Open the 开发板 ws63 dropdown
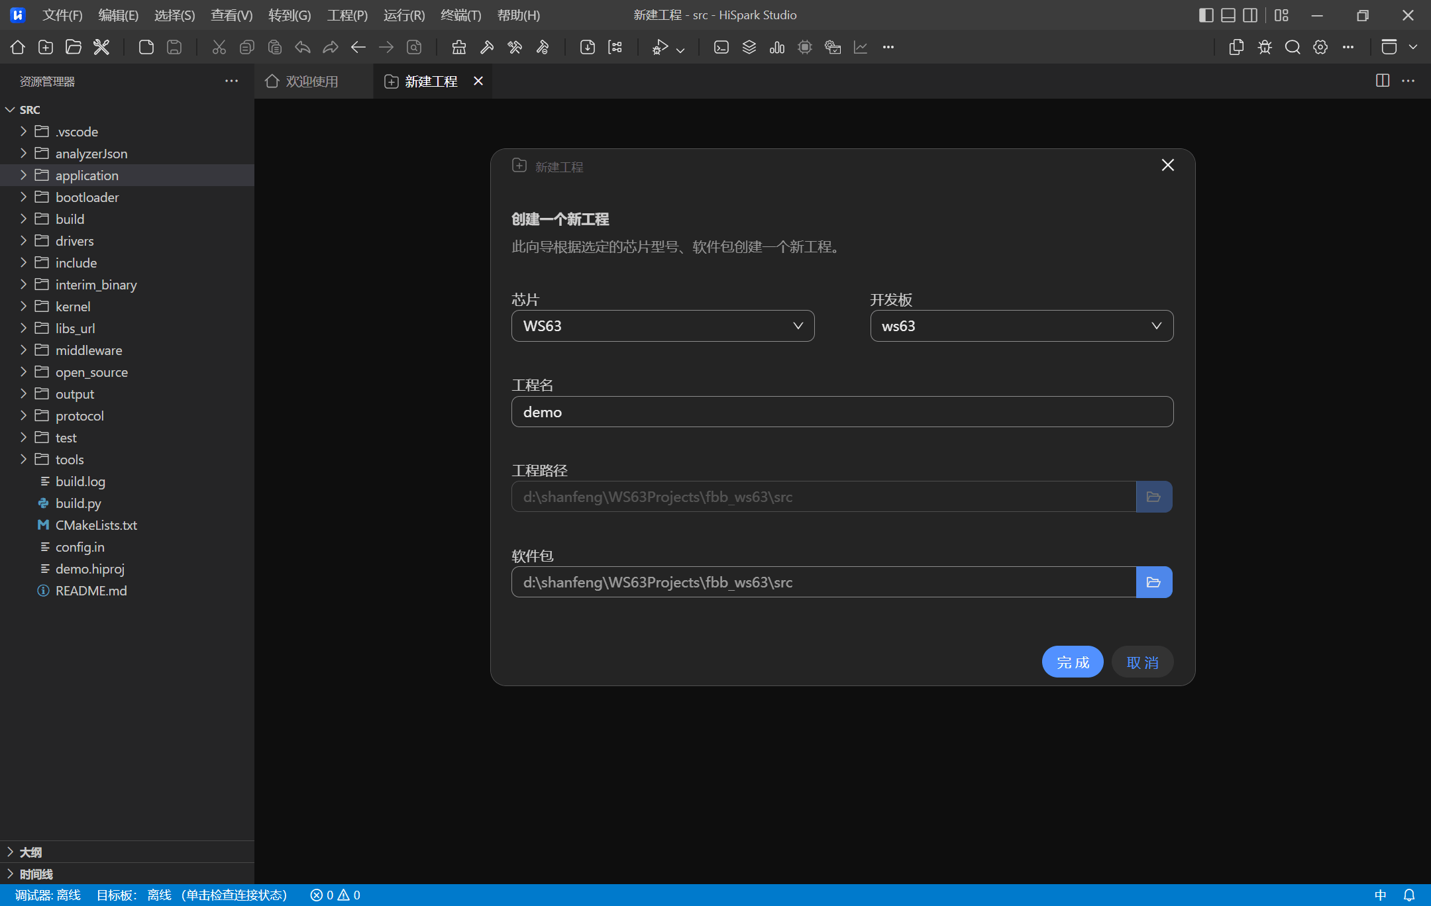Screen dimensions: 1431x906 (x=1021, y=326)
